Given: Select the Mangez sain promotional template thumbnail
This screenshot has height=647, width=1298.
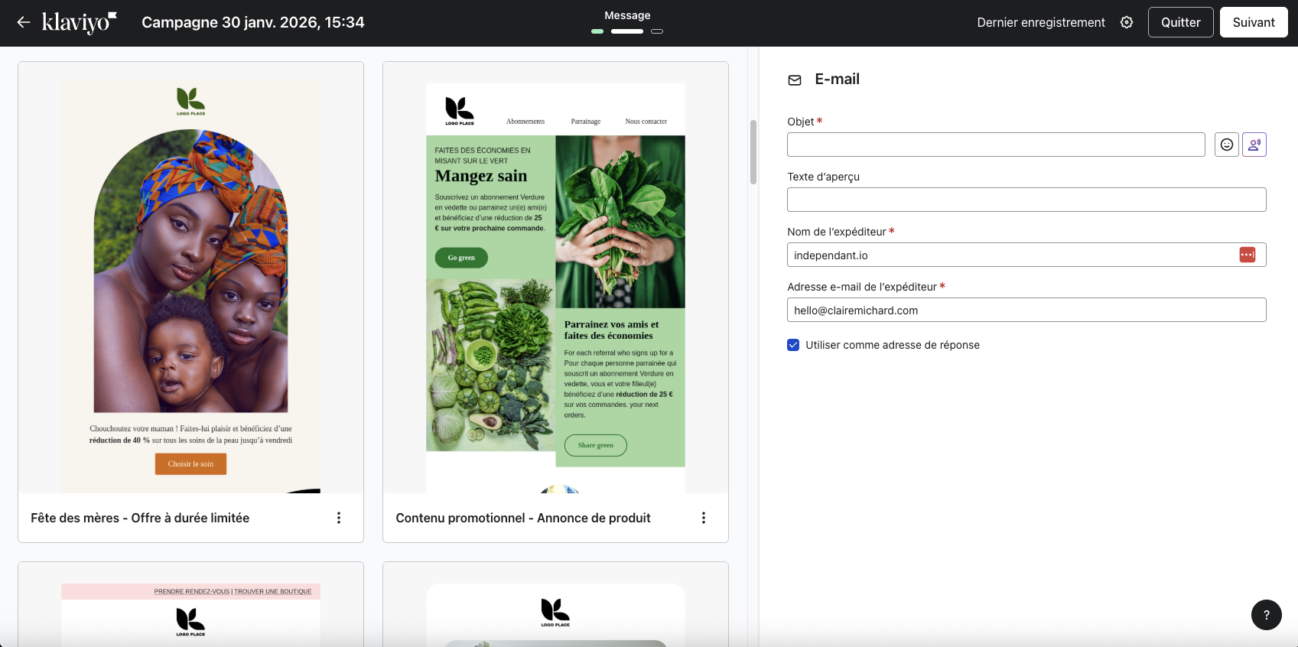Looking at the screenshot, I should (555, 283).
